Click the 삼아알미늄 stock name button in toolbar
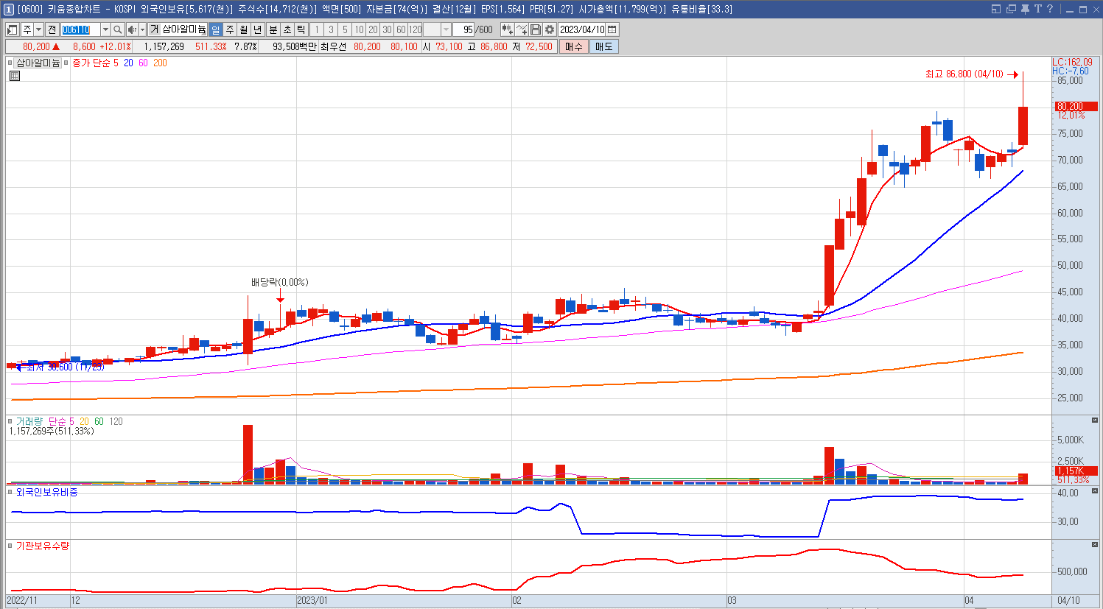 184,29
